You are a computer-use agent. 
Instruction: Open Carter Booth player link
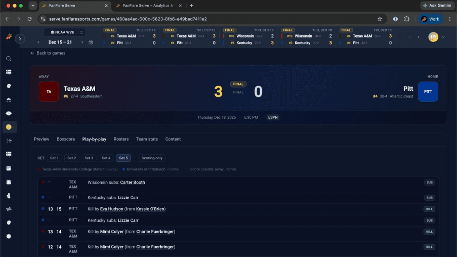[132, 182]
